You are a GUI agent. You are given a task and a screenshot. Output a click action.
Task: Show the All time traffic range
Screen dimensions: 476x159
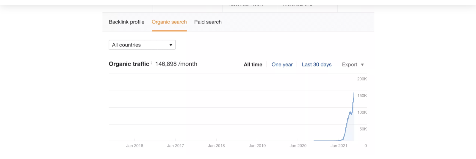coord(253,65)
